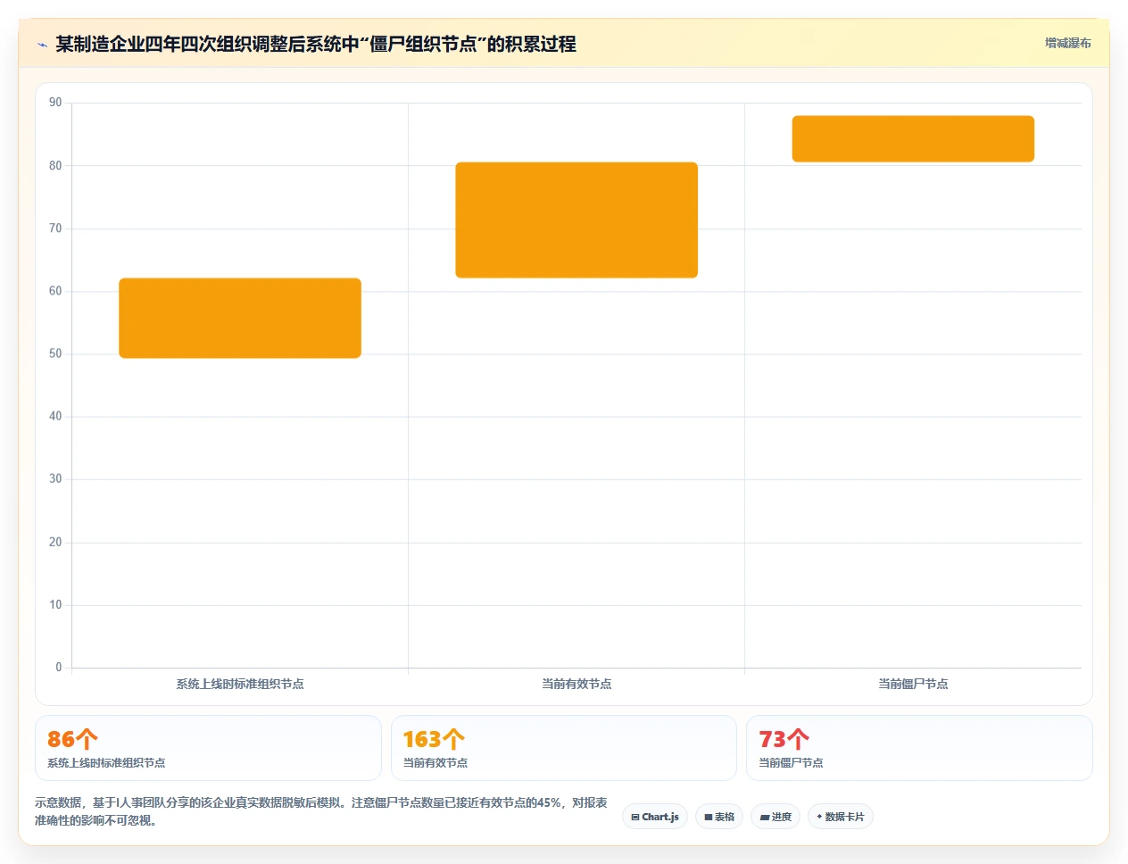Click the 当前僵尸节点 orange bar
1128x864 pixels.
pyautogui.click(x=913, y=138)
